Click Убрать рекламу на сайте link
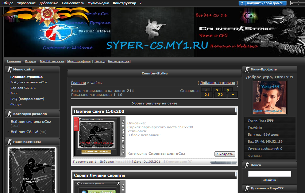Image resolution: width=305 pixels, height=193 pixels. pos(154,103)
